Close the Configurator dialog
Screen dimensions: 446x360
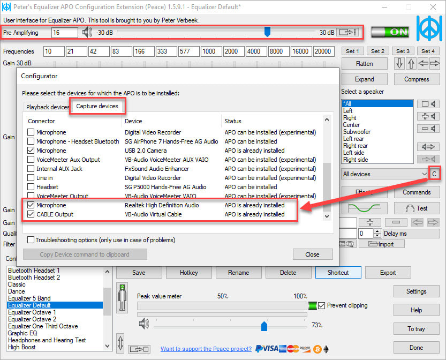tap(312, 254)
